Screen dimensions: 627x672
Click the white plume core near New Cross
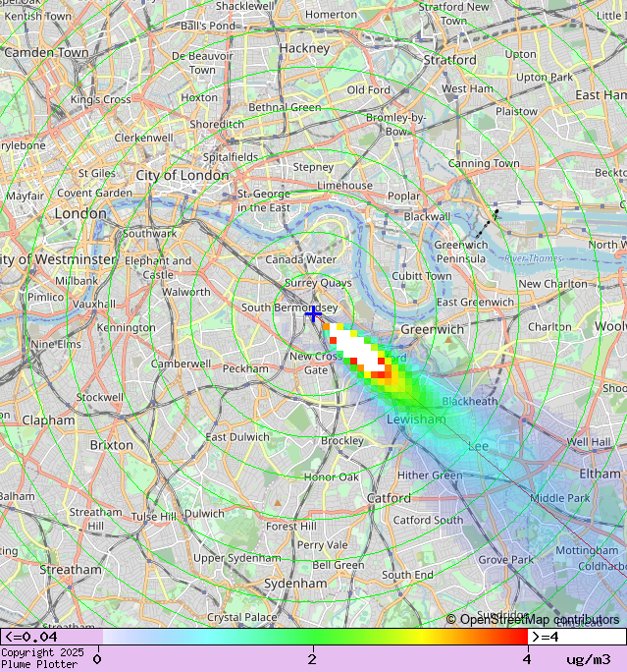(x=360, y=350)
